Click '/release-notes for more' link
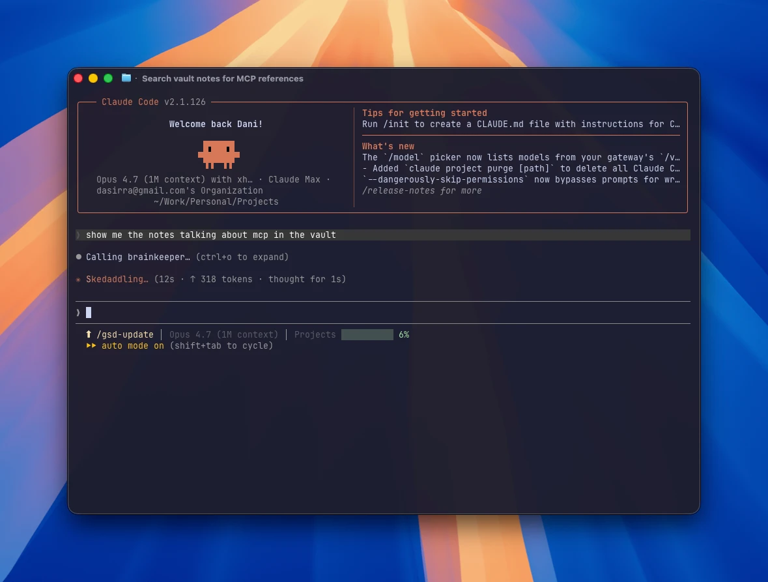 point(421,190)
